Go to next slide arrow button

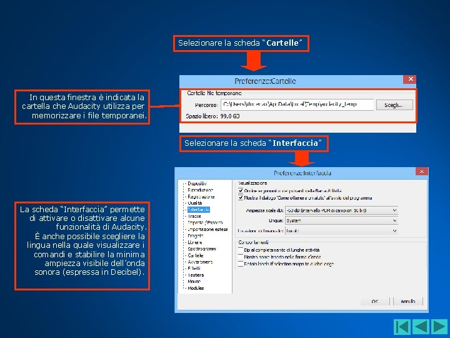coord(439,327)
